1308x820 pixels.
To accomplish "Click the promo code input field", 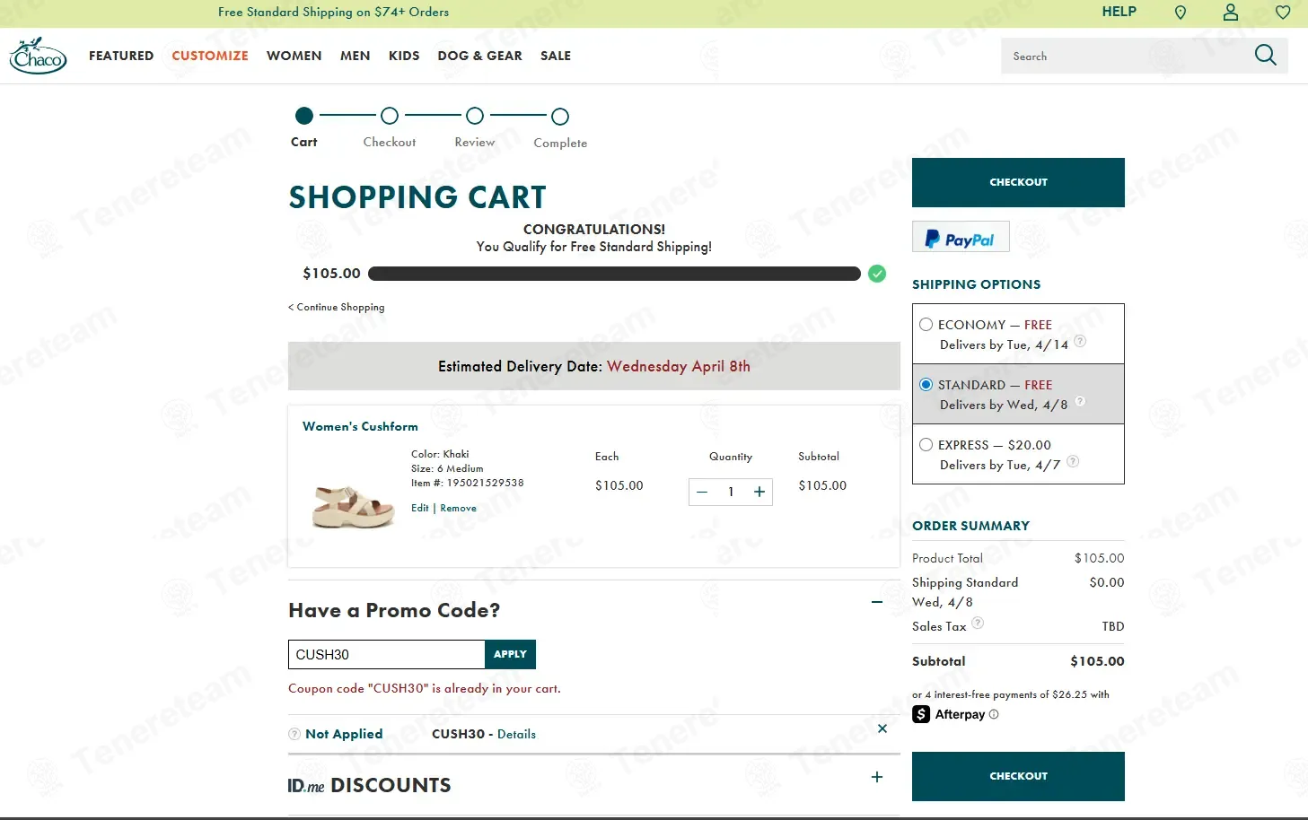I will 387,654.
